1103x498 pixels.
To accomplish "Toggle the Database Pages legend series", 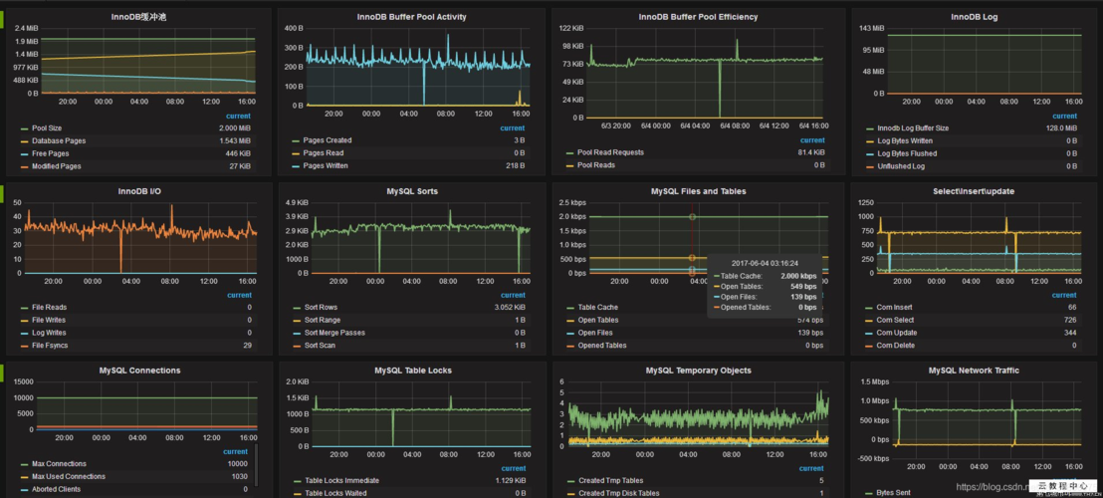I will (59, 140).
